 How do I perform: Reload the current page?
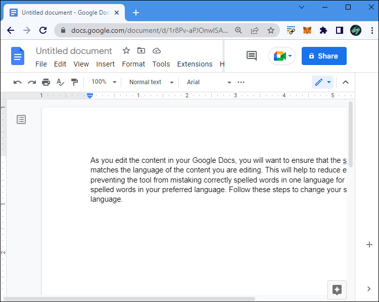pyautogui.click(x=43, y=30)
